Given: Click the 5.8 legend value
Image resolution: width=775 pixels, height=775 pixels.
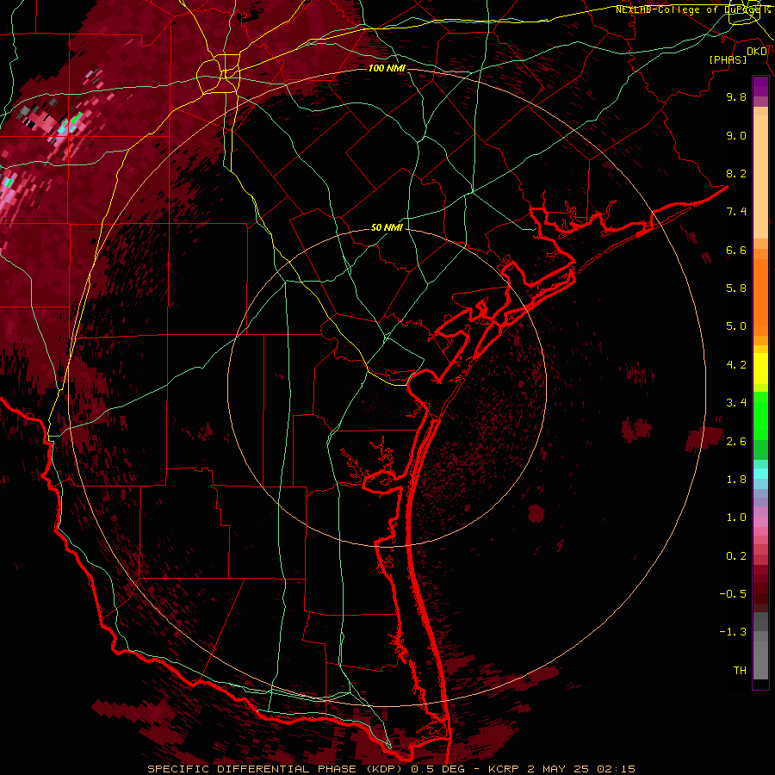Looking at the screenshot, I should tap(736, 288).
